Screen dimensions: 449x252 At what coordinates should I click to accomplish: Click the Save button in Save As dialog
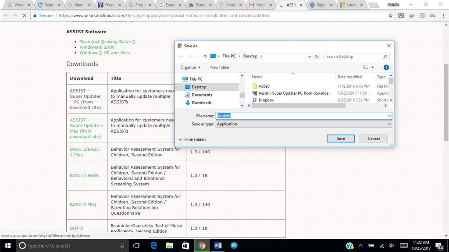(x=341, y=138)
